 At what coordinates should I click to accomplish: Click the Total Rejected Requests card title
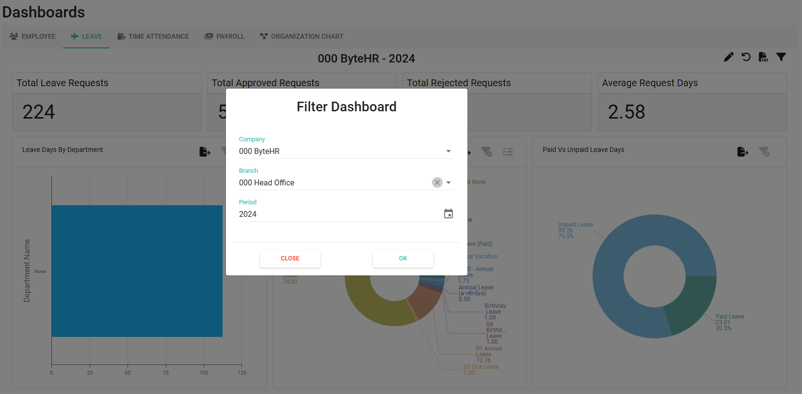click(x=459, y=83)
